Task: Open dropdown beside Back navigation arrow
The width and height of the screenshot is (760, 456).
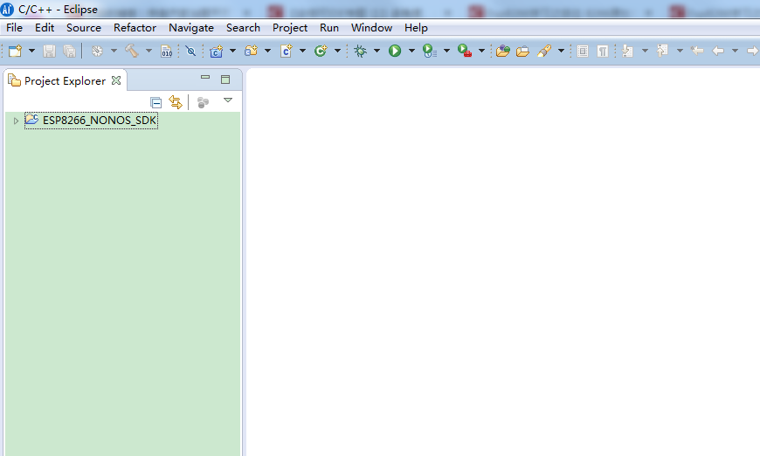Action: click(735, 51)
